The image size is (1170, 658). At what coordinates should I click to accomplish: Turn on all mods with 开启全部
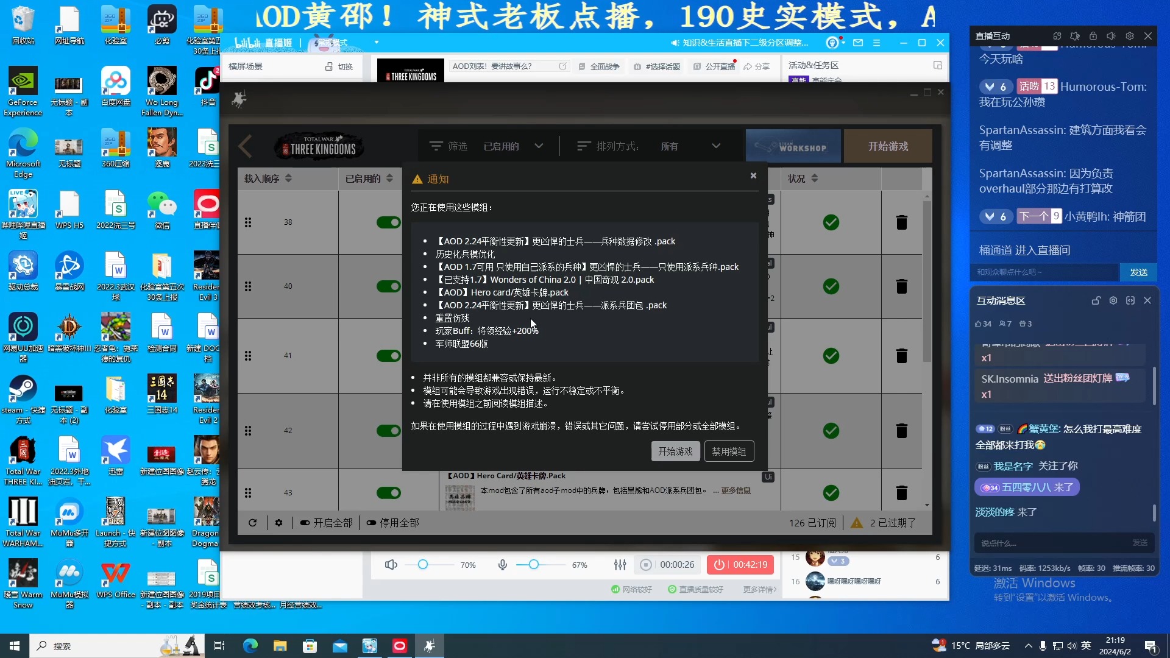pos(326,523)
